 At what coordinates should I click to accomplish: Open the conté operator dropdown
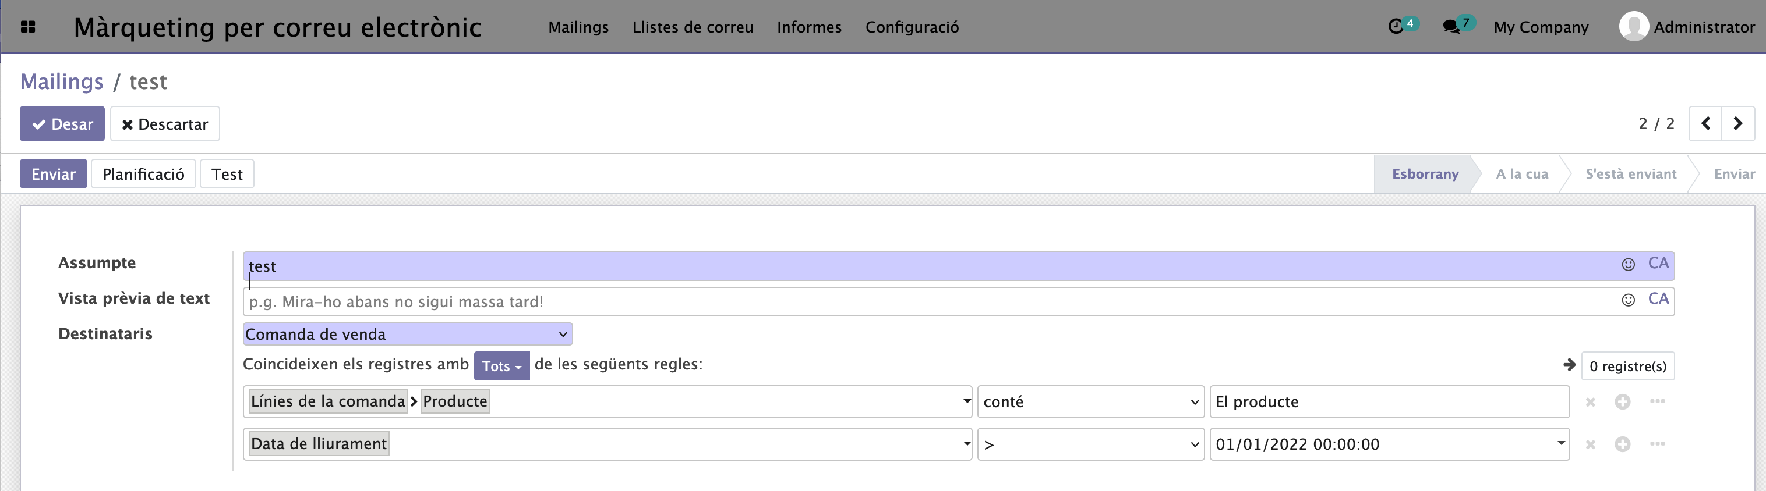coord(1090,402)
